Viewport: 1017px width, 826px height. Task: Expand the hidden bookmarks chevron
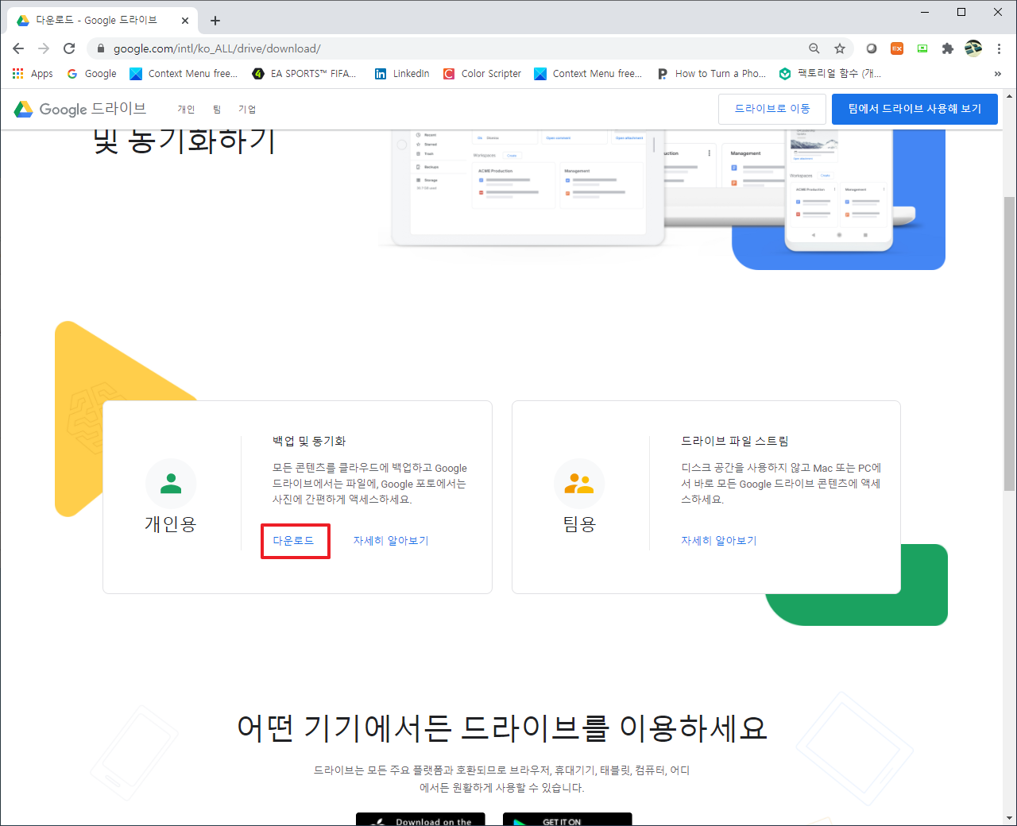(x=998, y=74)
